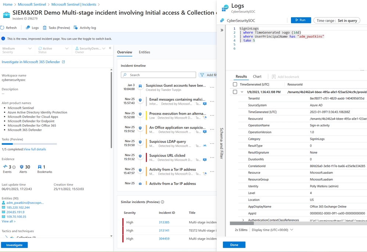
Task: Open entity IP 204.85.191.9
Action: [x=15, y=212]
